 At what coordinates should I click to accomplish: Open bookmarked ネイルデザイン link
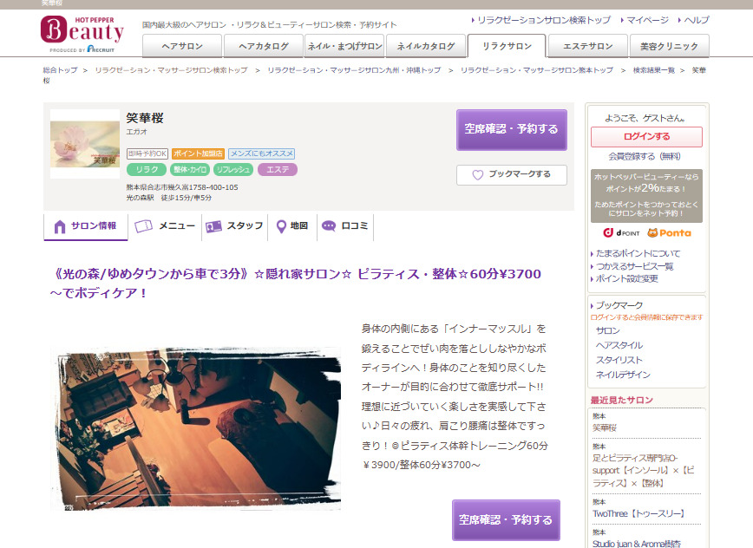point(623,375)
